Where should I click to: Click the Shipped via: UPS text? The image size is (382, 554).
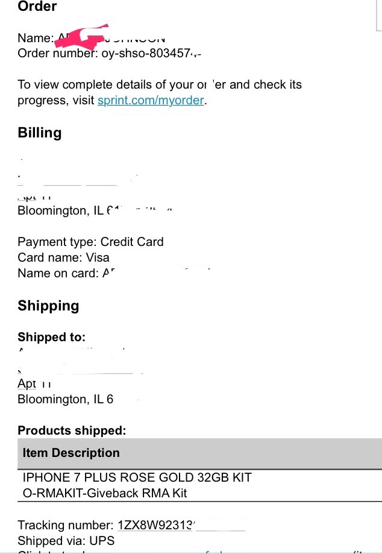[x=66, y=541]
